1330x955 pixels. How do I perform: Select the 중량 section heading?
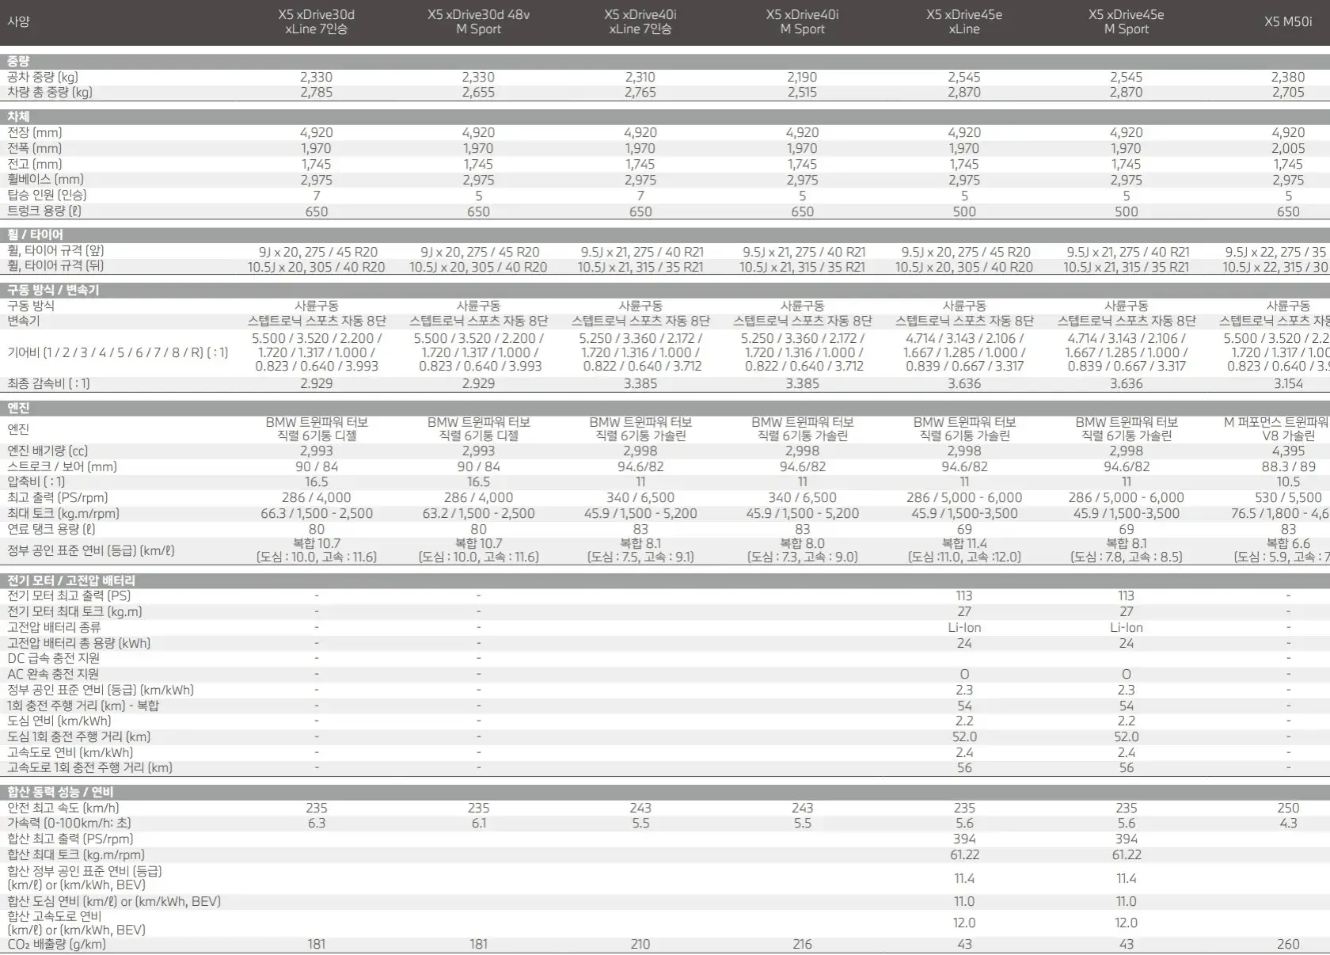point(18,61)
